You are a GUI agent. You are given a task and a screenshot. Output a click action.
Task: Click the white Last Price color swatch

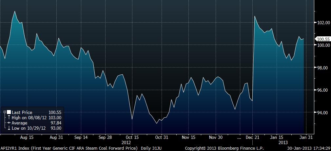click(9, 112)
